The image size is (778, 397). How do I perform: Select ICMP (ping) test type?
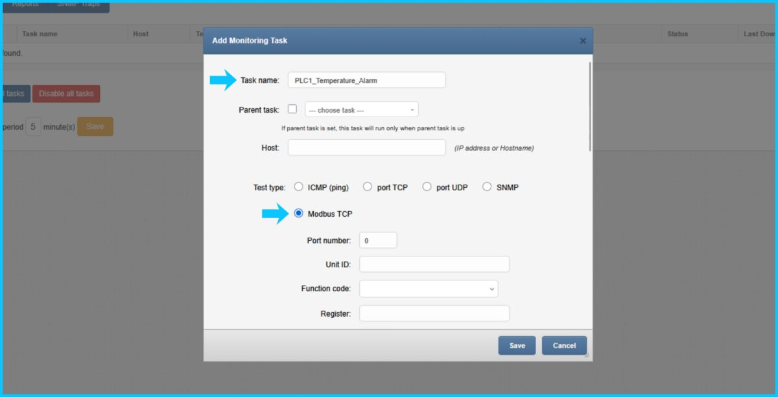(299, 187)
